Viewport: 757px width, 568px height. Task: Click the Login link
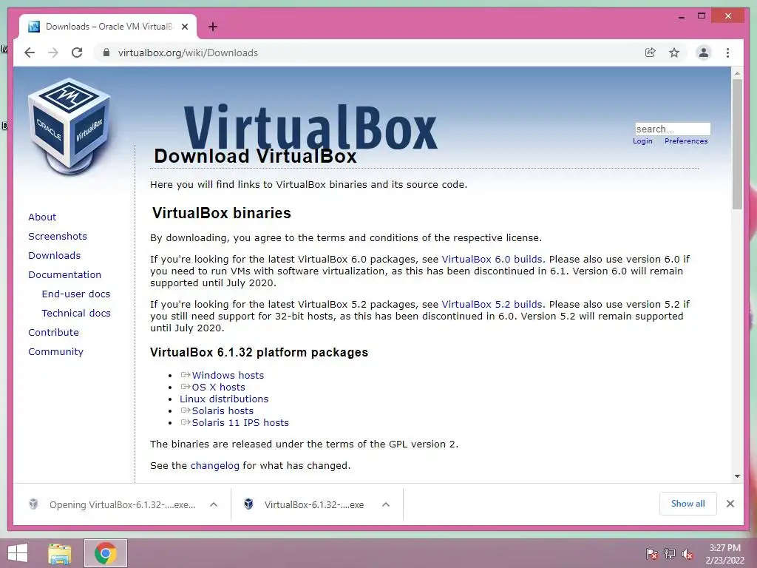click(642, 141)
